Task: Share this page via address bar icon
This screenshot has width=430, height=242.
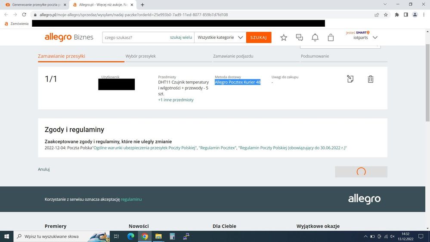Action: click(x=377, y=15)
